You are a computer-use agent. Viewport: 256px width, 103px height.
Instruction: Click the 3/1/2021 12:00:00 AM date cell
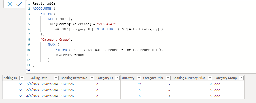pyautogui.click(x=42, y=96)
